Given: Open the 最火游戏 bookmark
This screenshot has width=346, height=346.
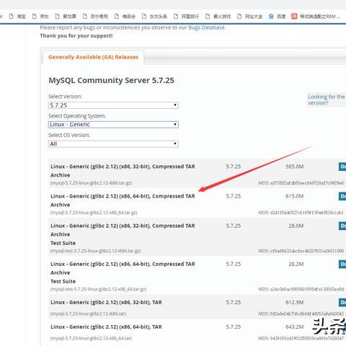Looking at the screenshot, I should pos(218,17).
